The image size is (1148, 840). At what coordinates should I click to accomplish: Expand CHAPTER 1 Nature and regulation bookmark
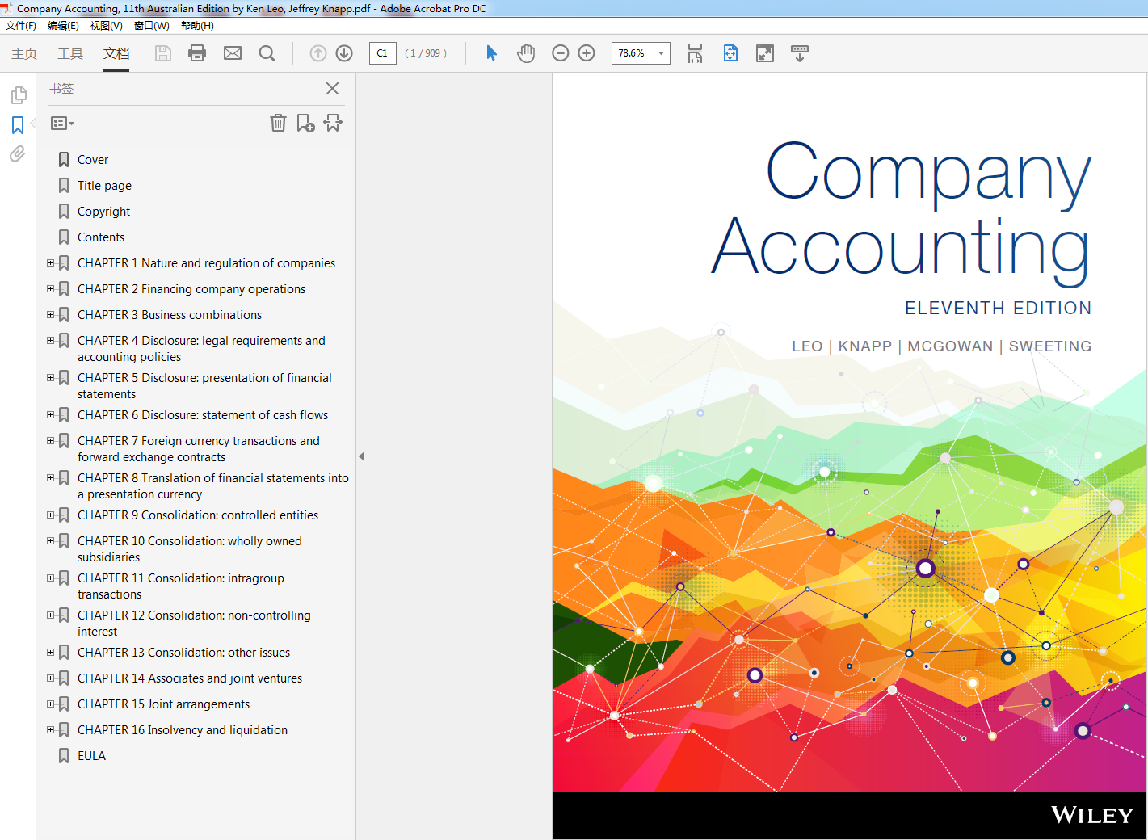[50, 262]
